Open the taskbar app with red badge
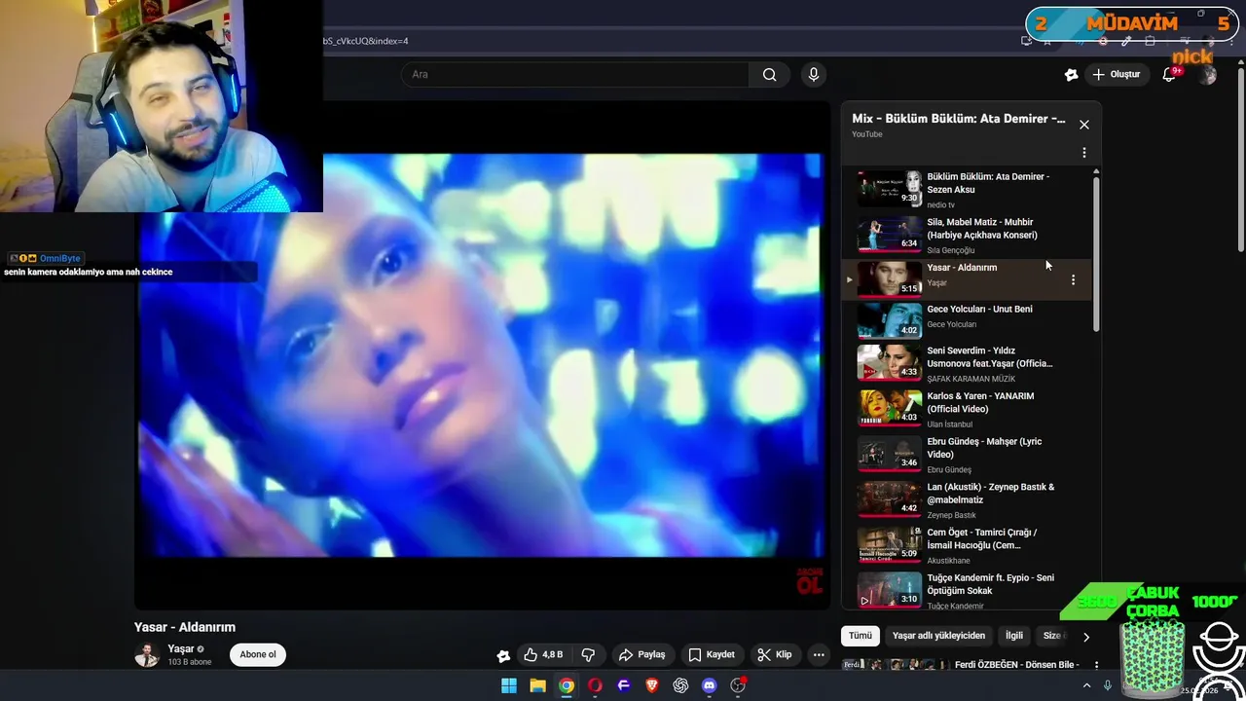This screenshot has height=701, width=1246. pyautogui.click(x=738, y=685)
